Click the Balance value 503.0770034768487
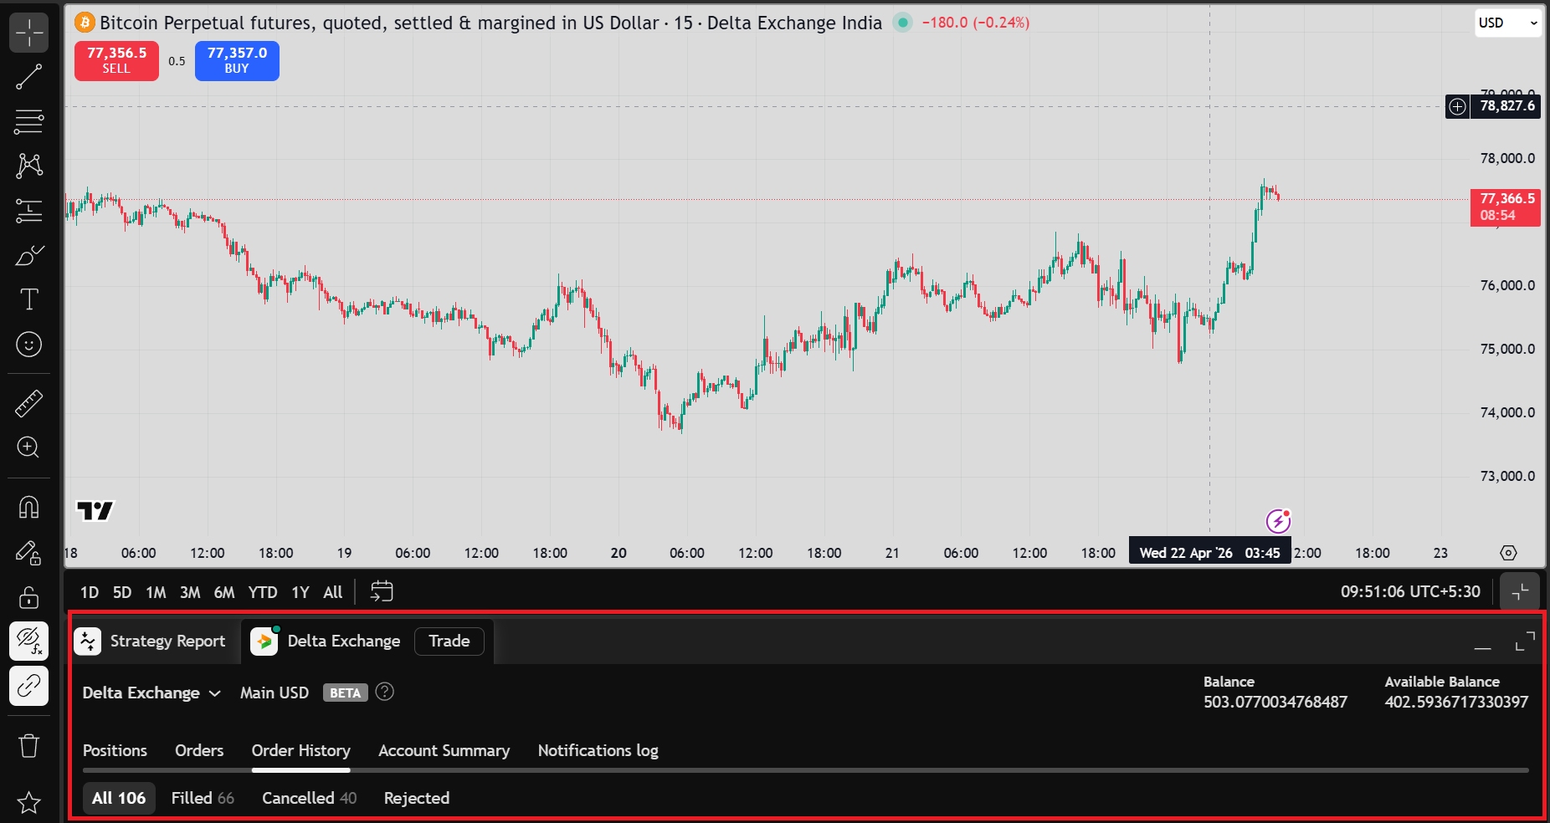 (1275, 702)
